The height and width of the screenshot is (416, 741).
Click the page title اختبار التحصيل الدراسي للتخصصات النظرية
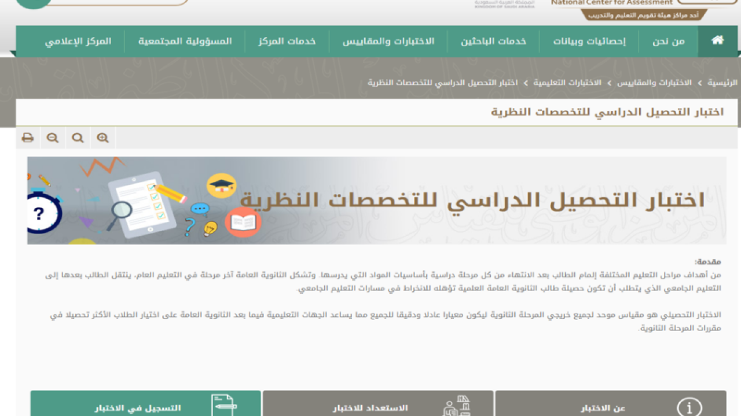tap(607, 112)
